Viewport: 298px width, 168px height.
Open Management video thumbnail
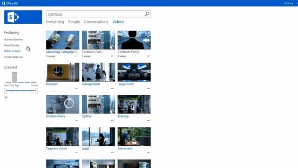point(98,72)
